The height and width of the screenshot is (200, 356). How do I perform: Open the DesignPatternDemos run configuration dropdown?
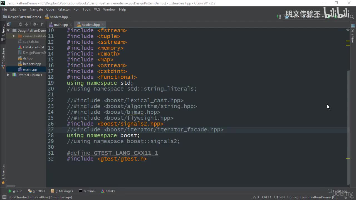(304, 17)
